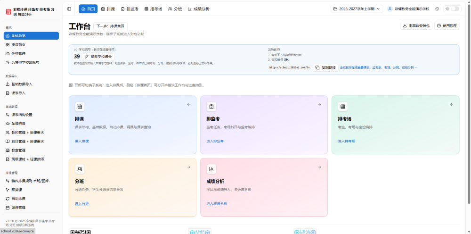Click the 成绩分析 card's bar chart icon
This screenshot has width=471, height=234.
tap(211, 169)
